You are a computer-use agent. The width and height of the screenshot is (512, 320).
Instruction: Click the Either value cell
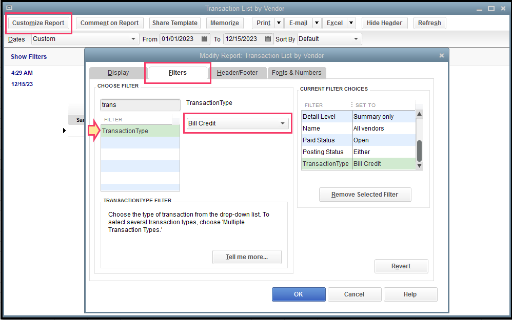point(384,152)
